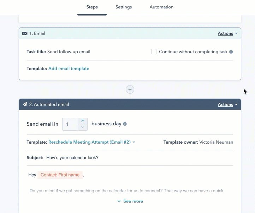Click the Add email template link
The width and height of the screenshot is (255, 213).
click(x=69, y=69)
